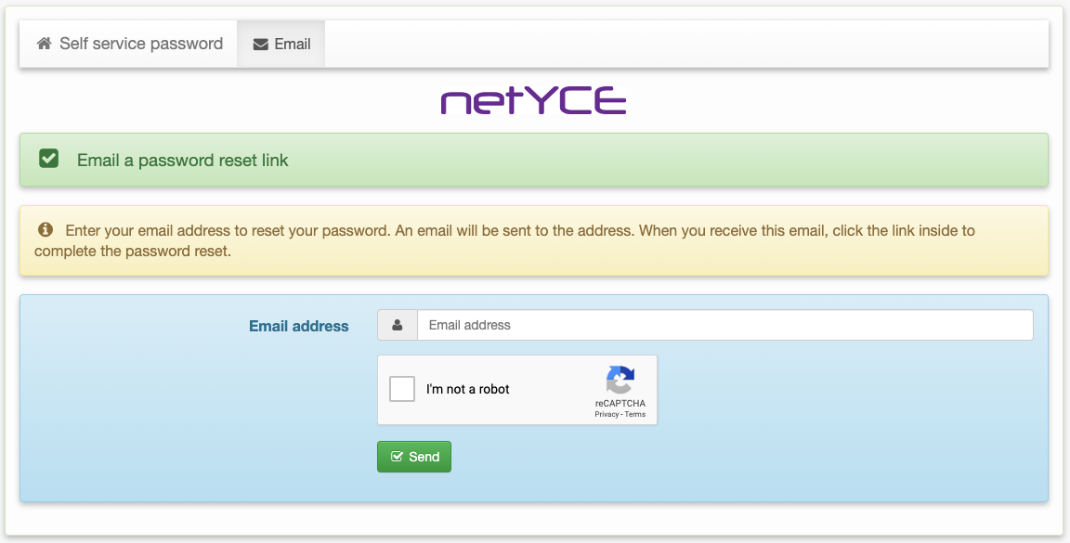Click the "Email address" field label

pyautogui.click(x=299, y=326)
